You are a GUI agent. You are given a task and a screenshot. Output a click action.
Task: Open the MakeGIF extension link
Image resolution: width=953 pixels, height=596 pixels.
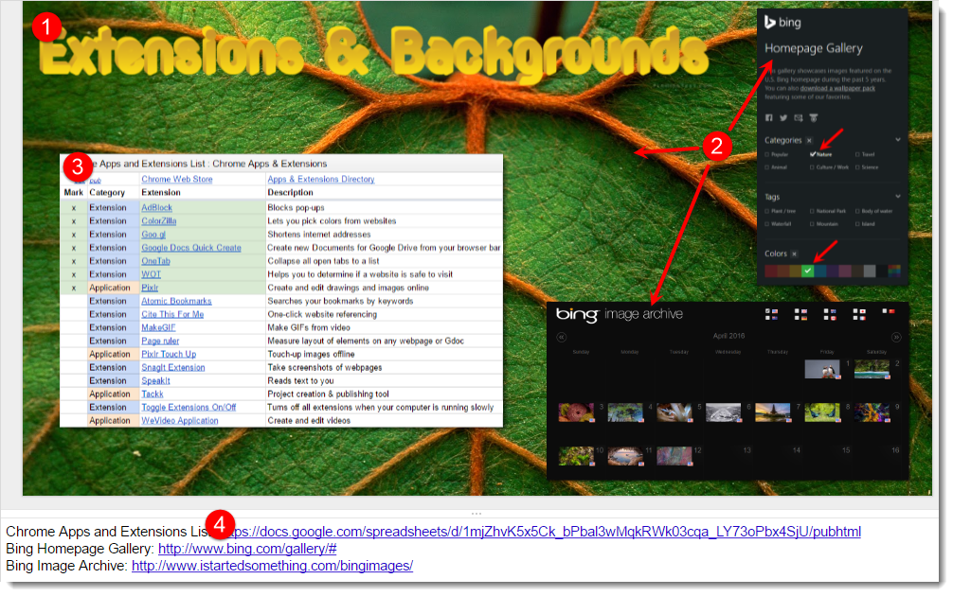pyautogui.click(x=158, y=327)
